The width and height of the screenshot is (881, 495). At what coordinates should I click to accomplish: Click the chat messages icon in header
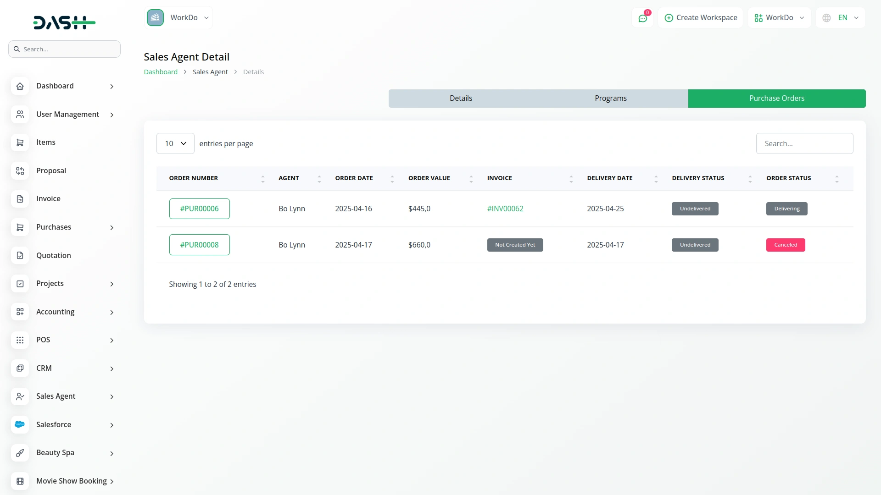[x=642, y=18]
